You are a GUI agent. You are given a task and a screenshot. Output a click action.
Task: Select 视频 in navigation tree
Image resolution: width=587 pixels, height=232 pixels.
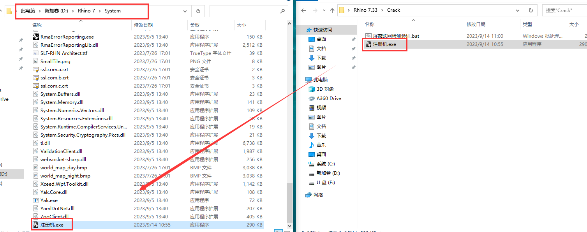[321, 108]
